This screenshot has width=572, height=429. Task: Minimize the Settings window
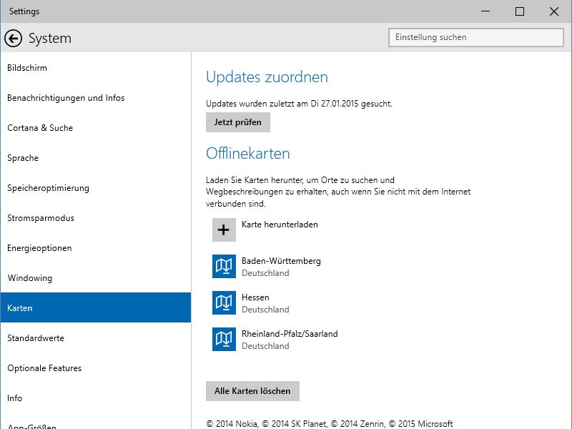click(485, 11)
